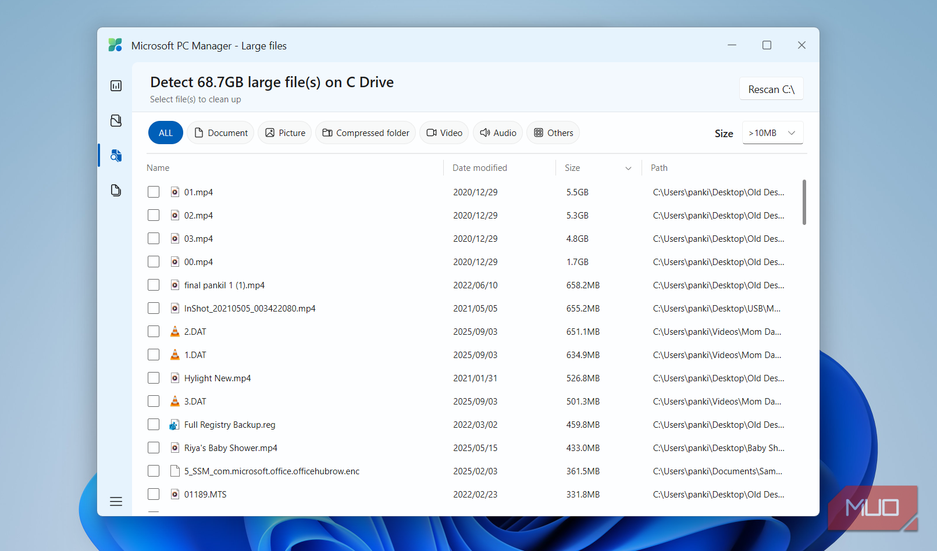The width and height of the screenshot is (937, 551).
Task: Check the box for Full Registry Backup.reg
Action: pos(154,424)
